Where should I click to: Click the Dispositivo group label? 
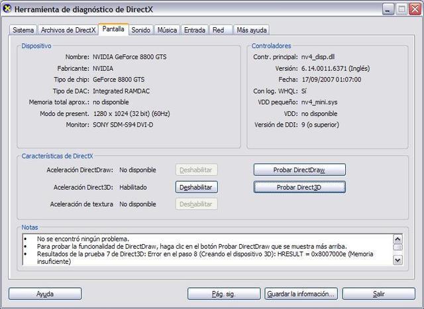[36, 46]
